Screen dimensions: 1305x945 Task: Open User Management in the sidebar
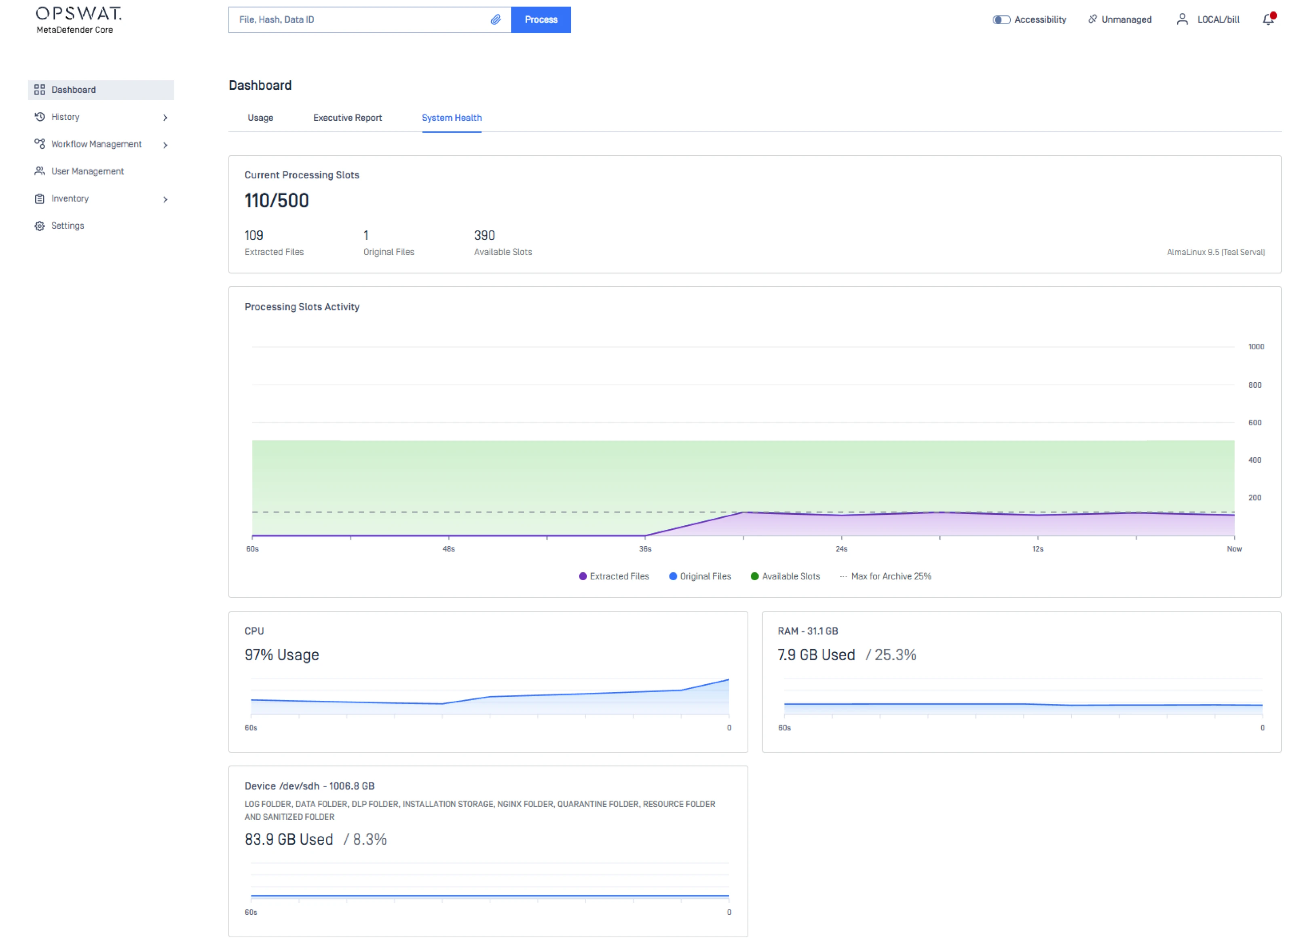pos(87,171)
